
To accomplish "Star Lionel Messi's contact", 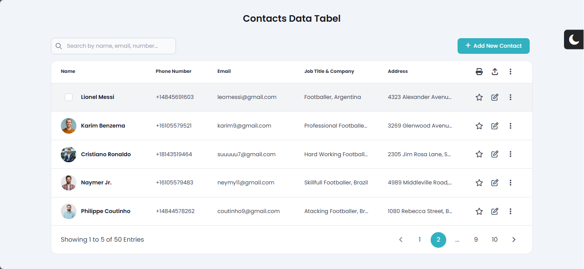I will pos(479,97).
